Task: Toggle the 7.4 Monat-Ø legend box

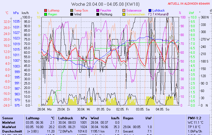Action: coord(150,14)
